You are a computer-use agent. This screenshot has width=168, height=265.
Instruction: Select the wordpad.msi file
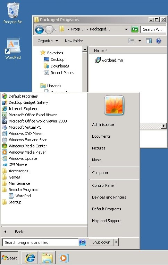pos(109,60)
